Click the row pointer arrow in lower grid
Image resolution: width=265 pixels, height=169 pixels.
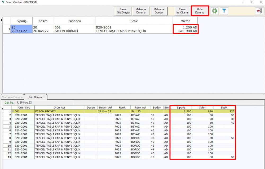tap(2, 109)
